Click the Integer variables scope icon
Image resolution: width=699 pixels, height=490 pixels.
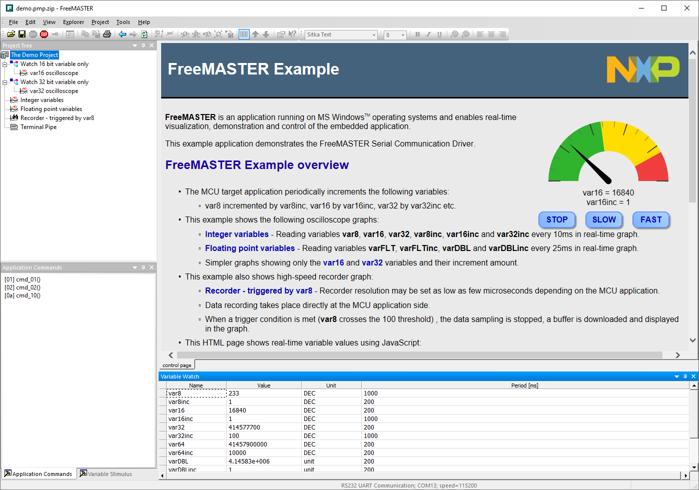(15, 100)
